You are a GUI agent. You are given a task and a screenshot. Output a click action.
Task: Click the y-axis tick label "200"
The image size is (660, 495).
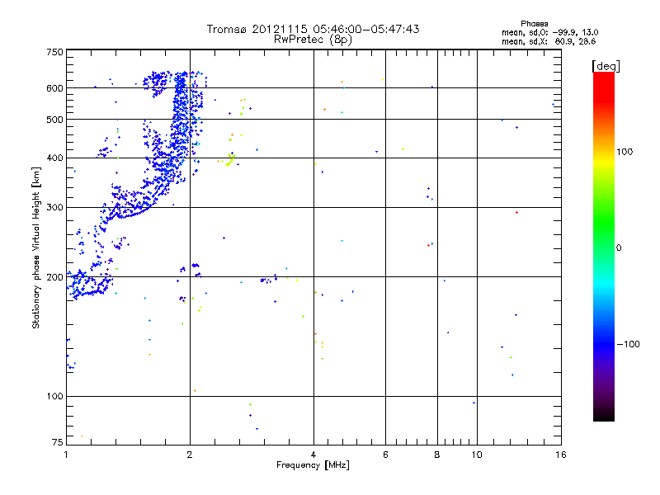(x=54, y=277)
